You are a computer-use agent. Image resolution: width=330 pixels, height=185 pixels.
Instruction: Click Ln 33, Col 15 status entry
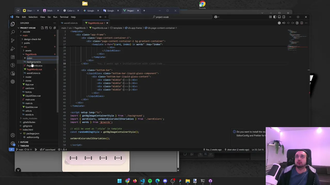pos(258,150)
